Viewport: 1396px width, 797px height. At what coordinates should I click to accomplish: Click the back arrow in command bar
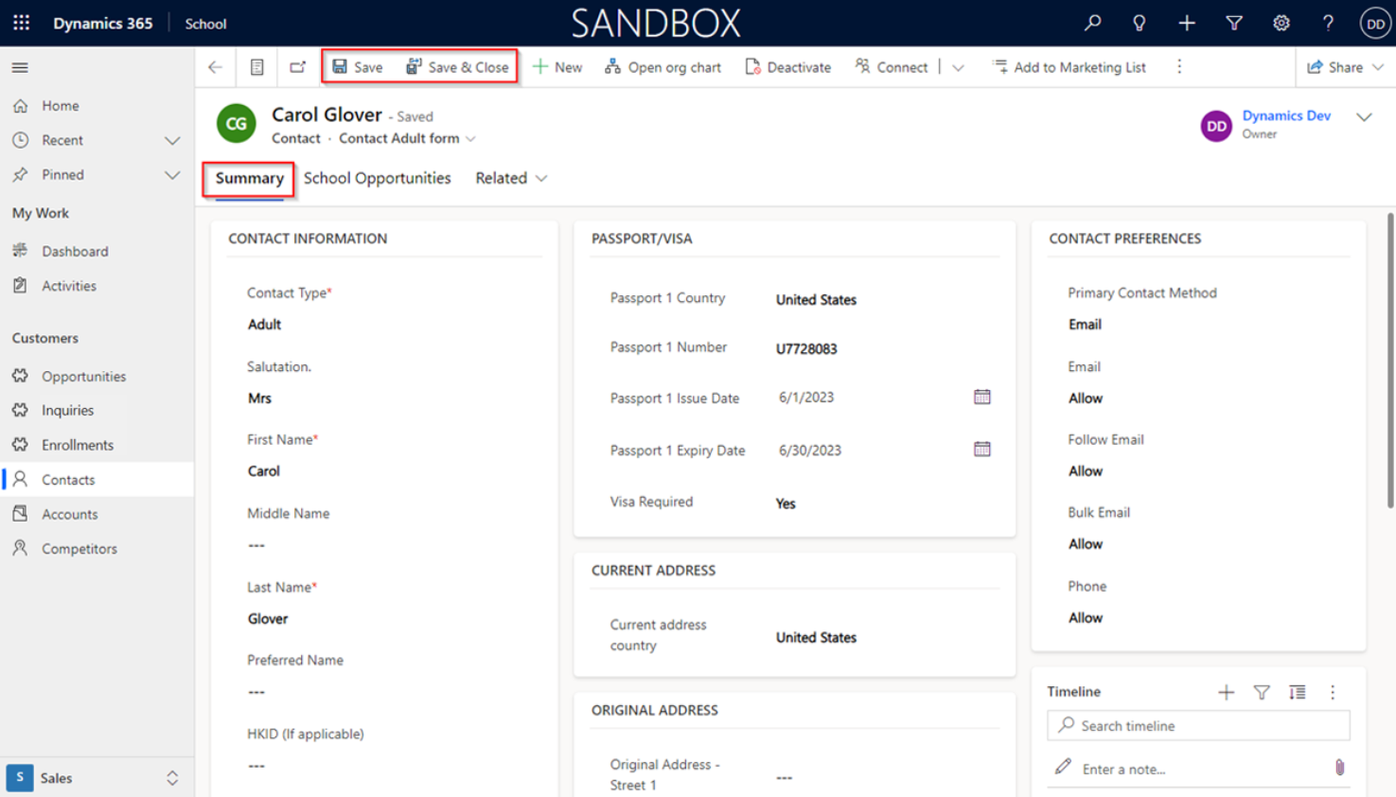tap(215, 67)
